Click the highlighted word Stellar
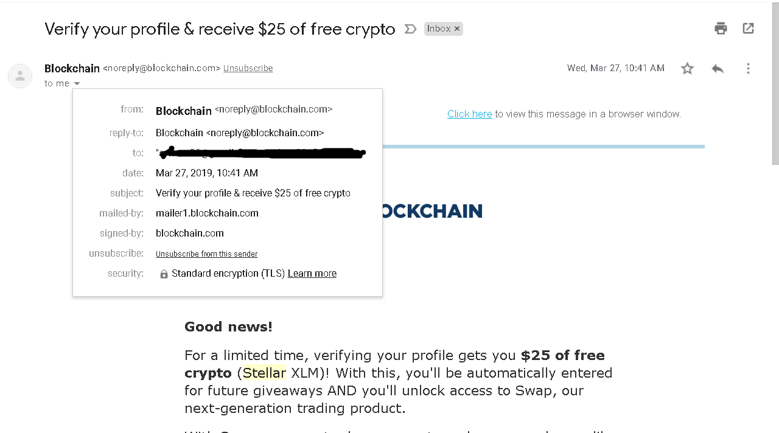 point(264,373)
